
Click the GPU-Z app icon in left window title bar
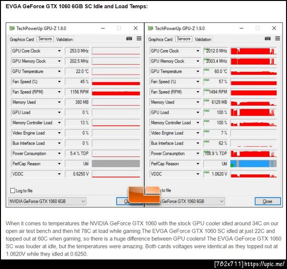(12, 28)
